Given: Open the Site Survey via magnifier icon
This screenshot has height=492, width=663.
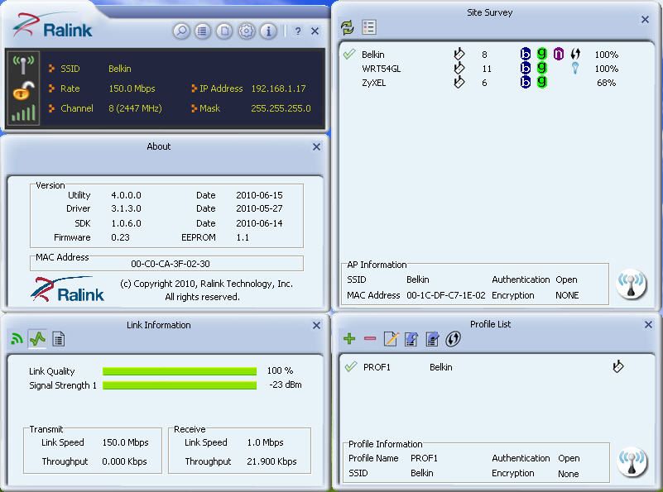Looking at the screenshot, I should (x=180, y=31).
